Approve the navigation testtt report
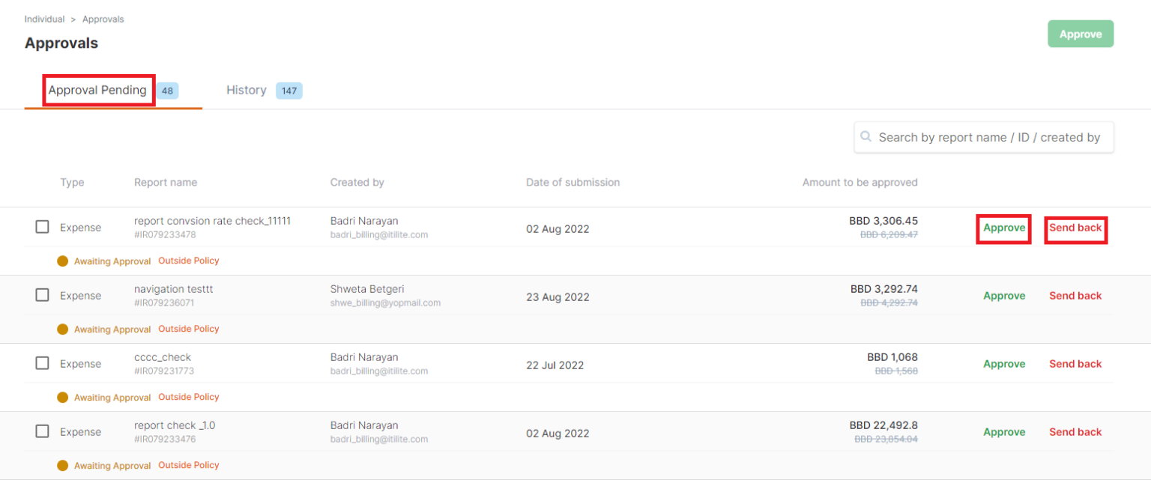The width and height of the screenshot is (1151, 480). 1004,295
